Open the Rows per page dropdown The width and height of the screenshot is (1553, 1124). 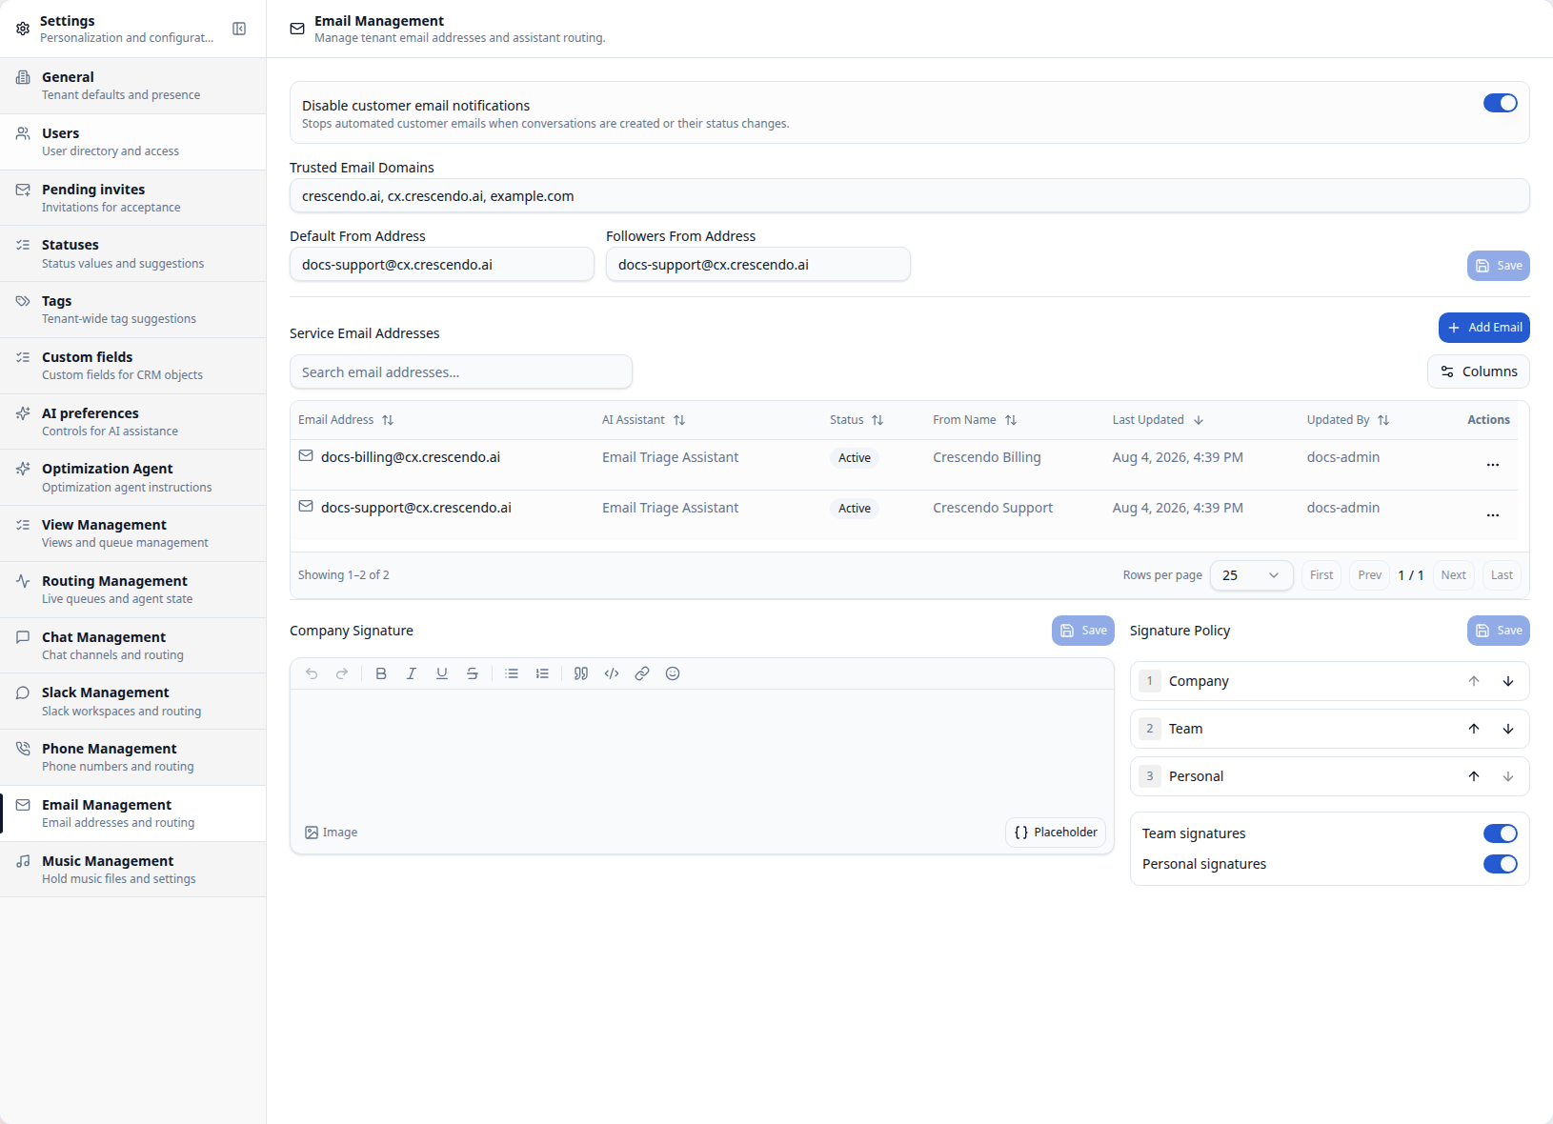pos(1251,575)
